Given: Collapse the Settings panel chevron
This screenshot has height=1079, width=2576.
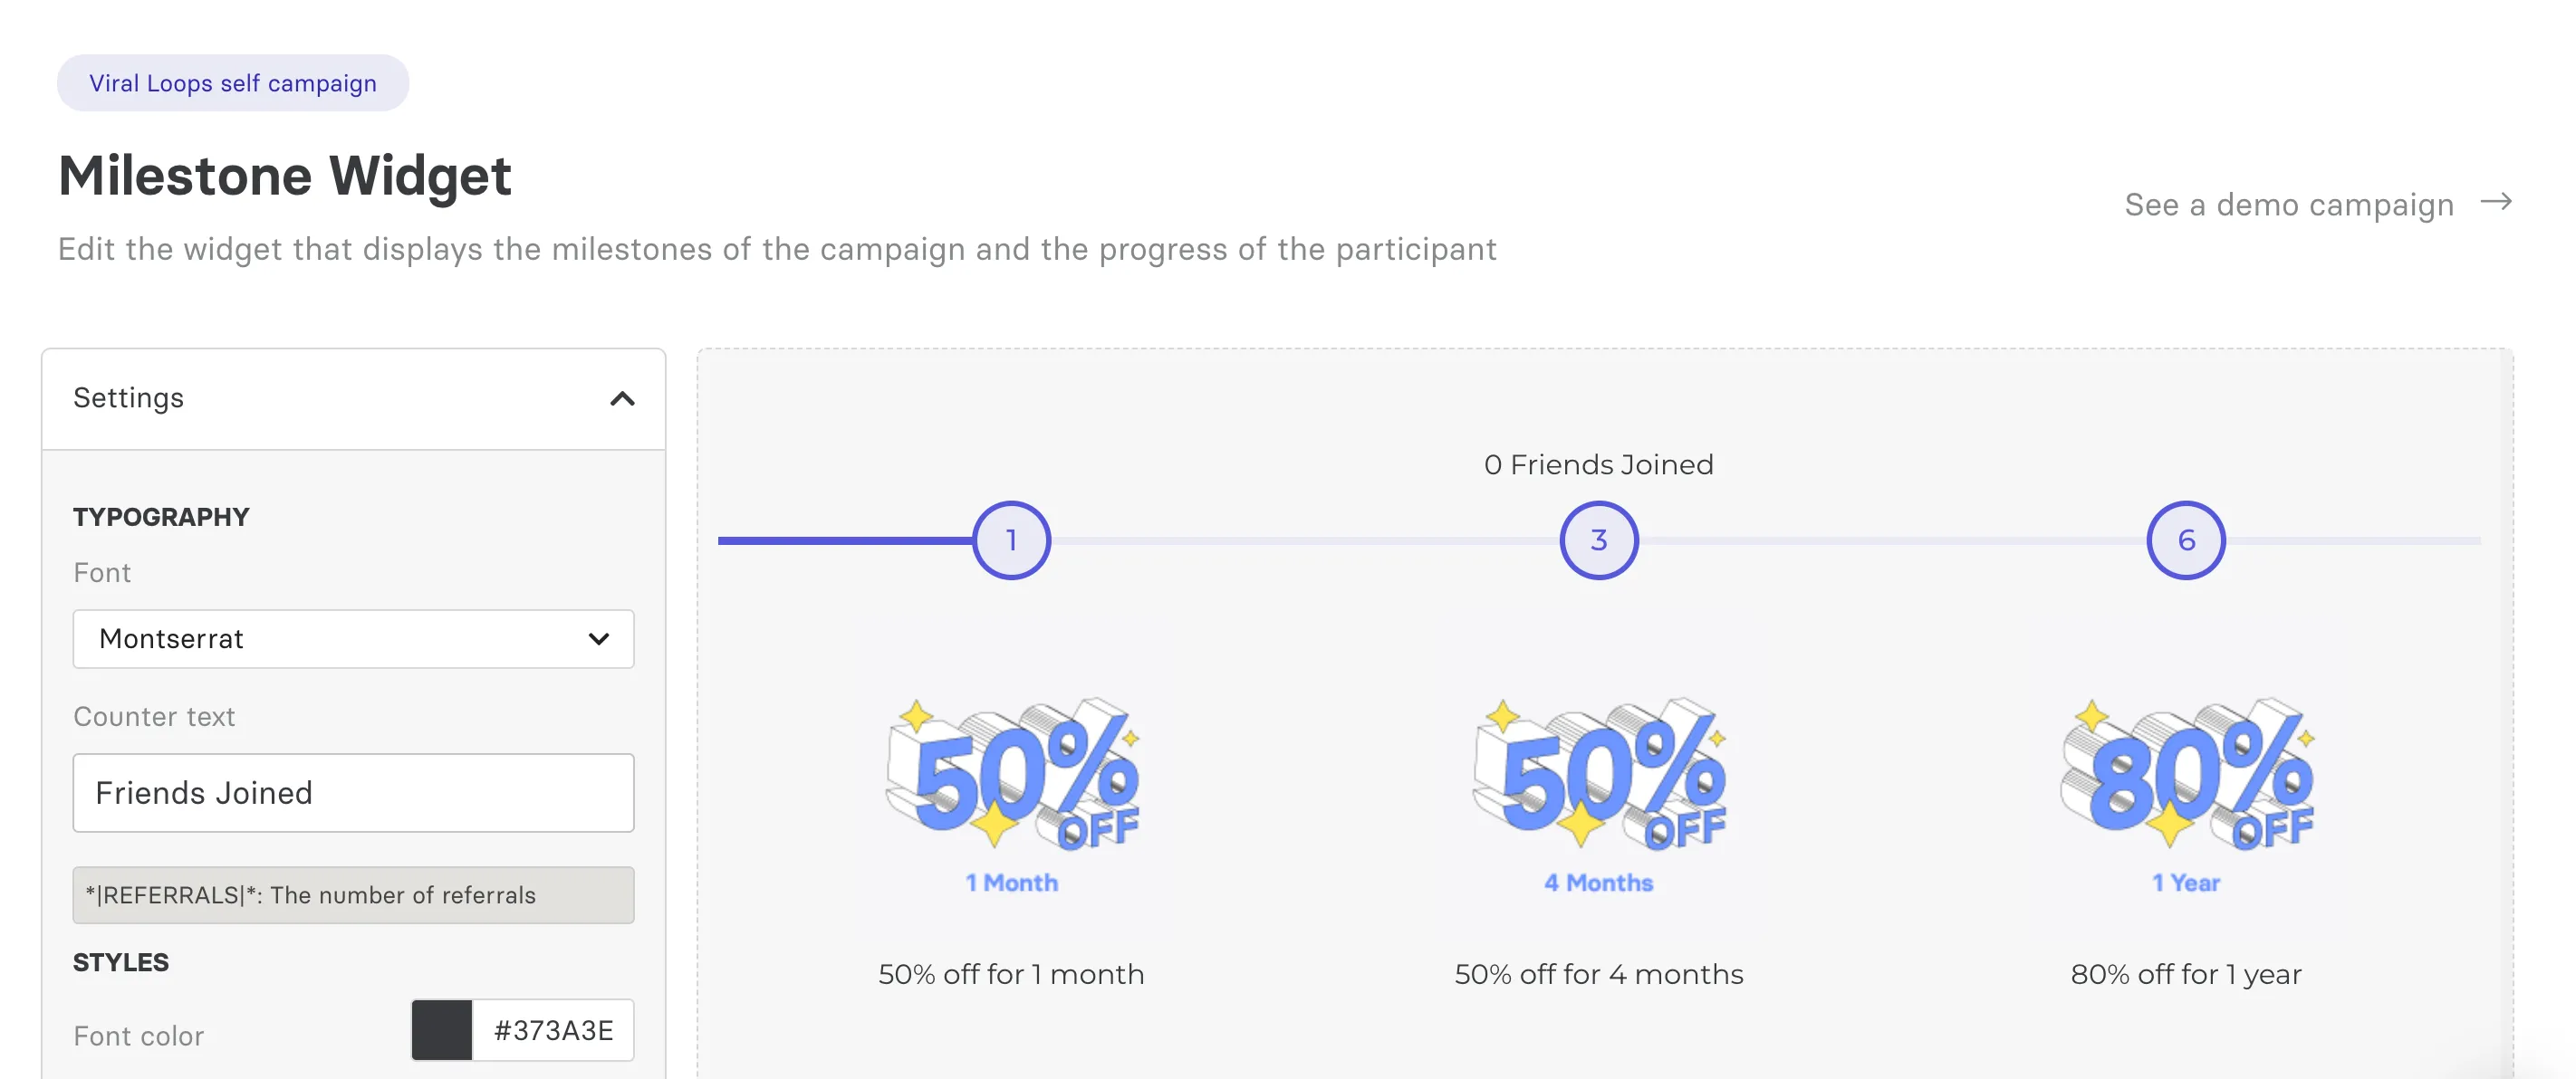Looking at the screenshot, I should [x=622, y=398].
